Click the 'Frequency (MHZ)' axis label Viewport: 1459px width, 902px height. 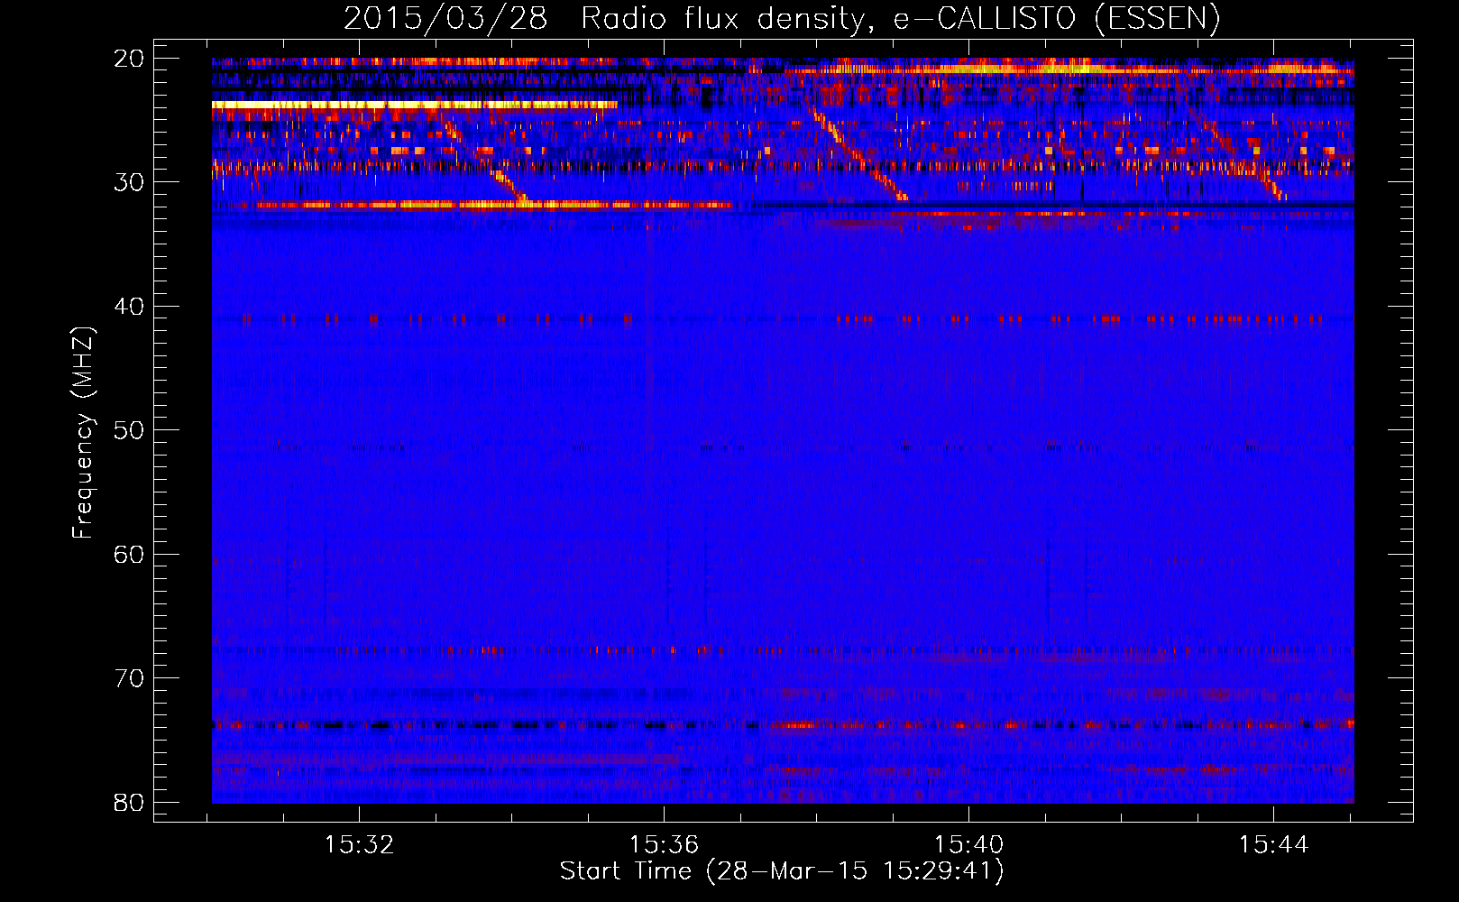tap(83, 433)
